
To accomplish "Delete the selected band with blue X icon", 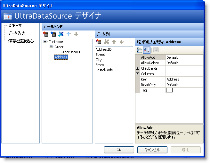I will [61, 34].
